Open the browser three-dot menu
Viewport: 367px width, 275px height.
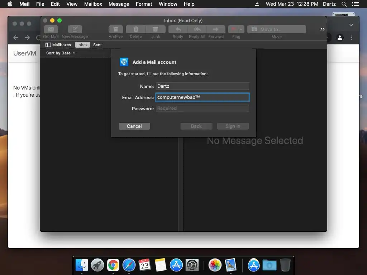click(x=351, y=38)
